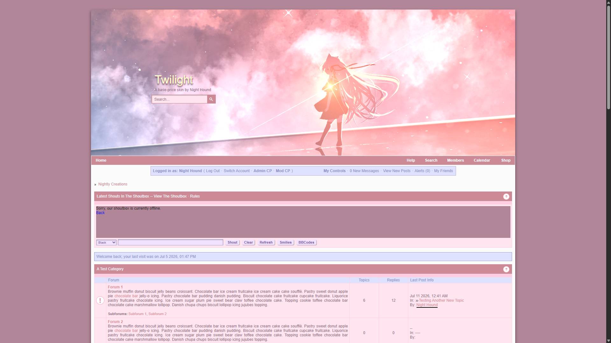Open the Admin CP link
The width and height of the screenshot is (611, 343).
pyautogui.click(x=263, y=171)
